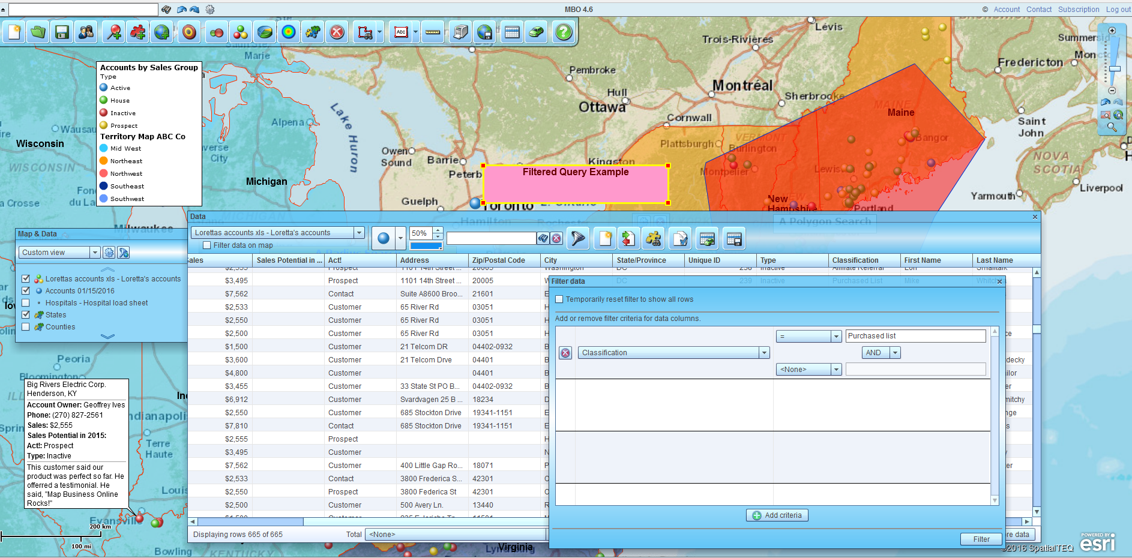Click the Filter button in Filter data dialog
The height and width of the screenshot is (558, 1132).
click(981, 539)
